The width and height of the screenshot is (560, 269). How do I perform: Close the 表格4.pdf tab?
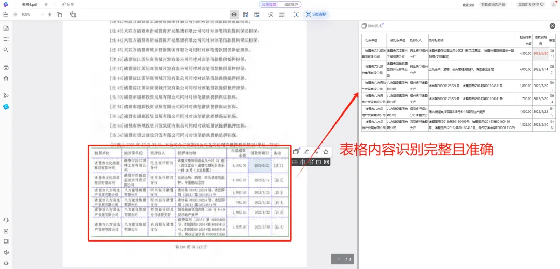tap(46, 4)
